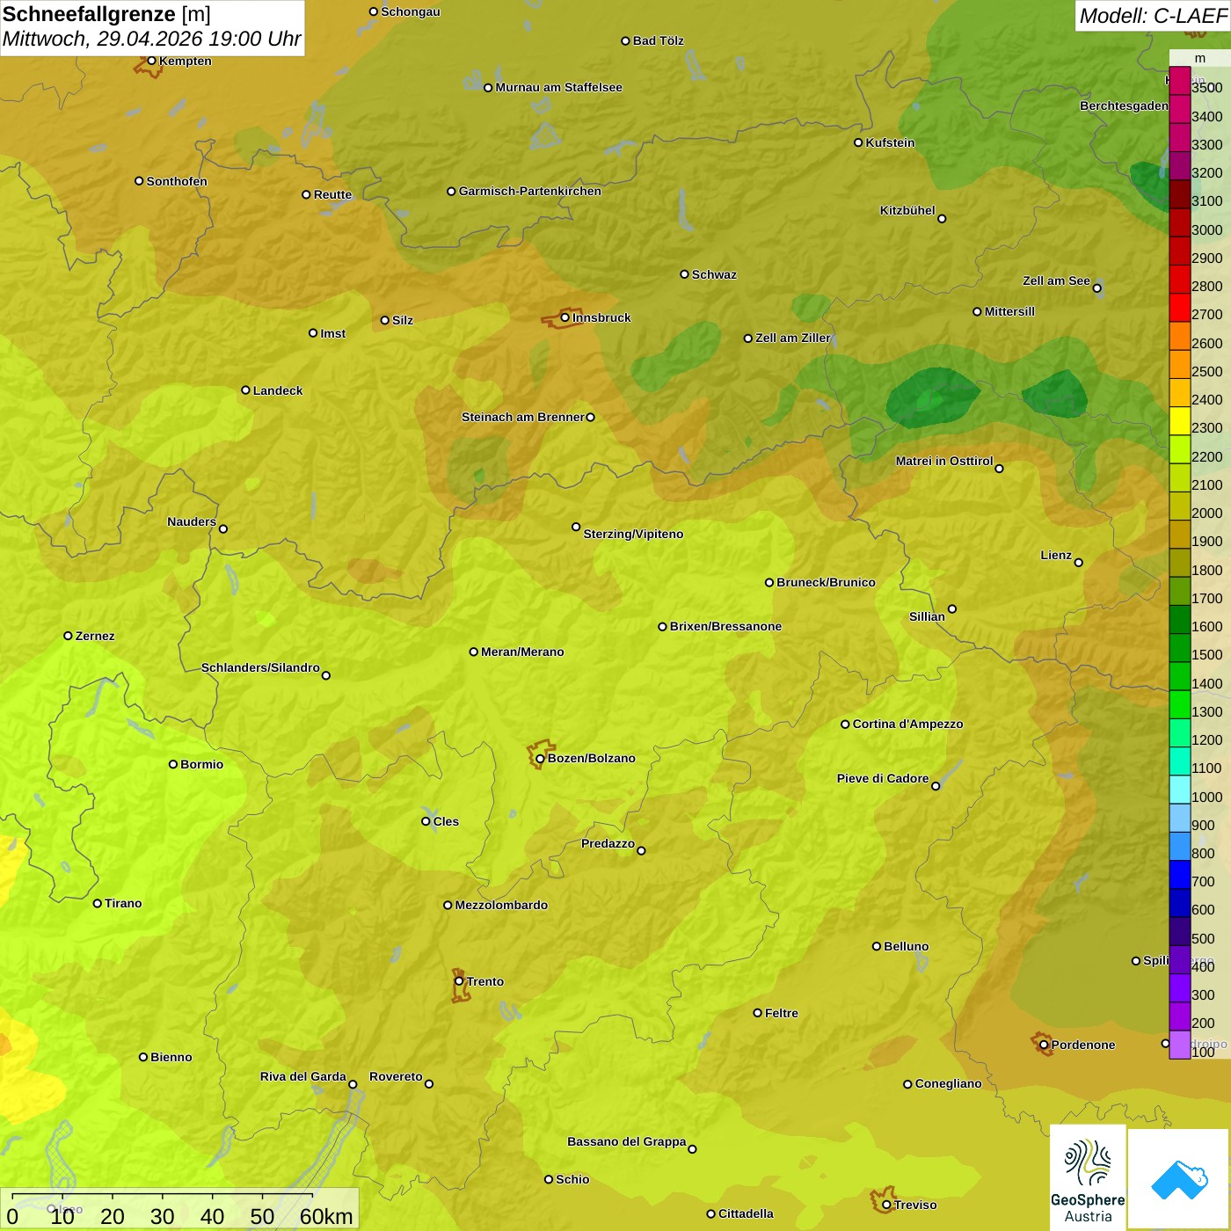Click the Cortina d'Ampezzo marker dot
Viewport: 1231px width, 1231px height.
click(x=845, y=725)
